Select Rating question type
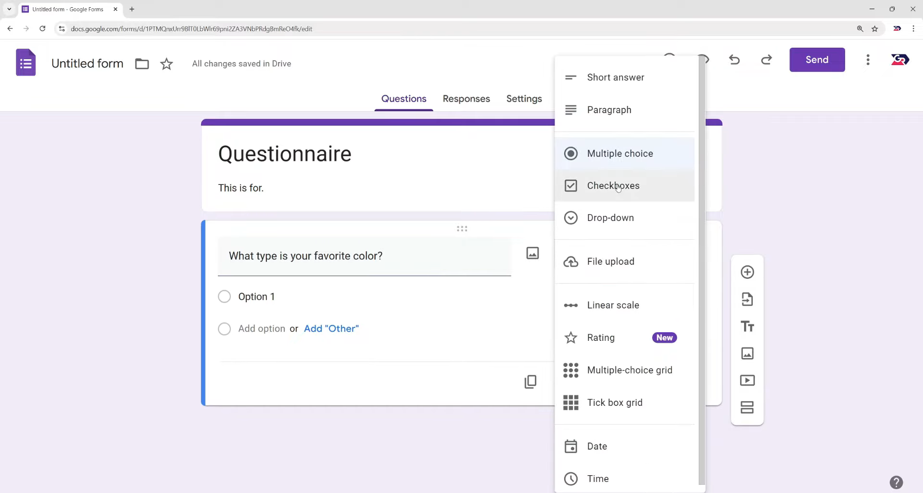Image resolution: width=923 pixels, height=493 pixels. tap(625, 337)
